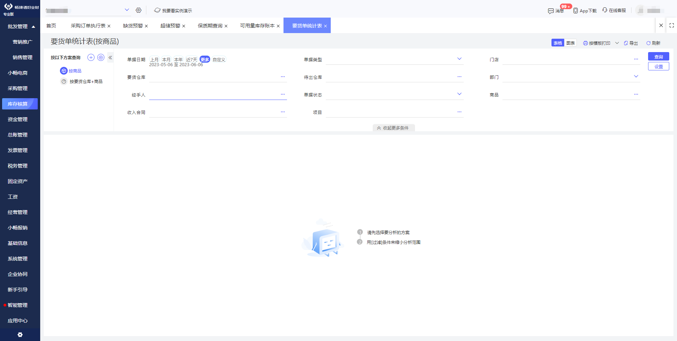Switch to the 超储预警 tab

click(170, 26)
